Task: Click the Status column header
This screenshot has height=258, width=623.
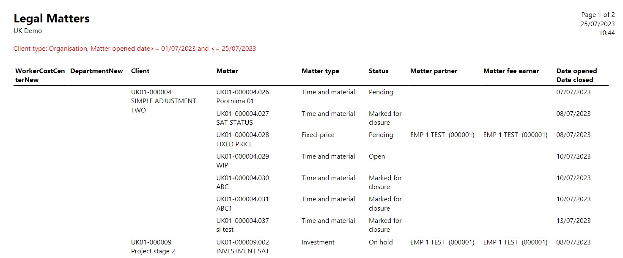Action: pyautogui.click(x=379, y=71)
